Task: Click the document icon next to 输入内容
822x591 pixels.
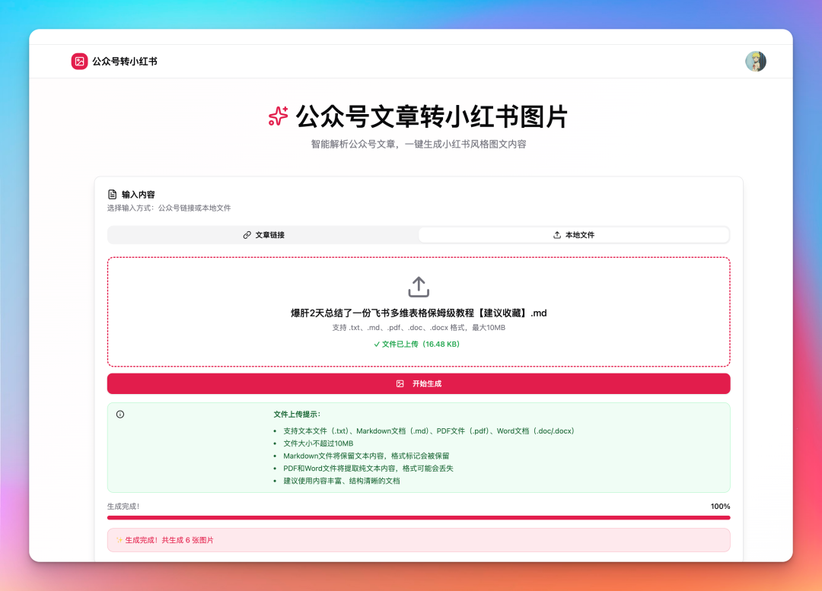Action: tap(112, 195)
